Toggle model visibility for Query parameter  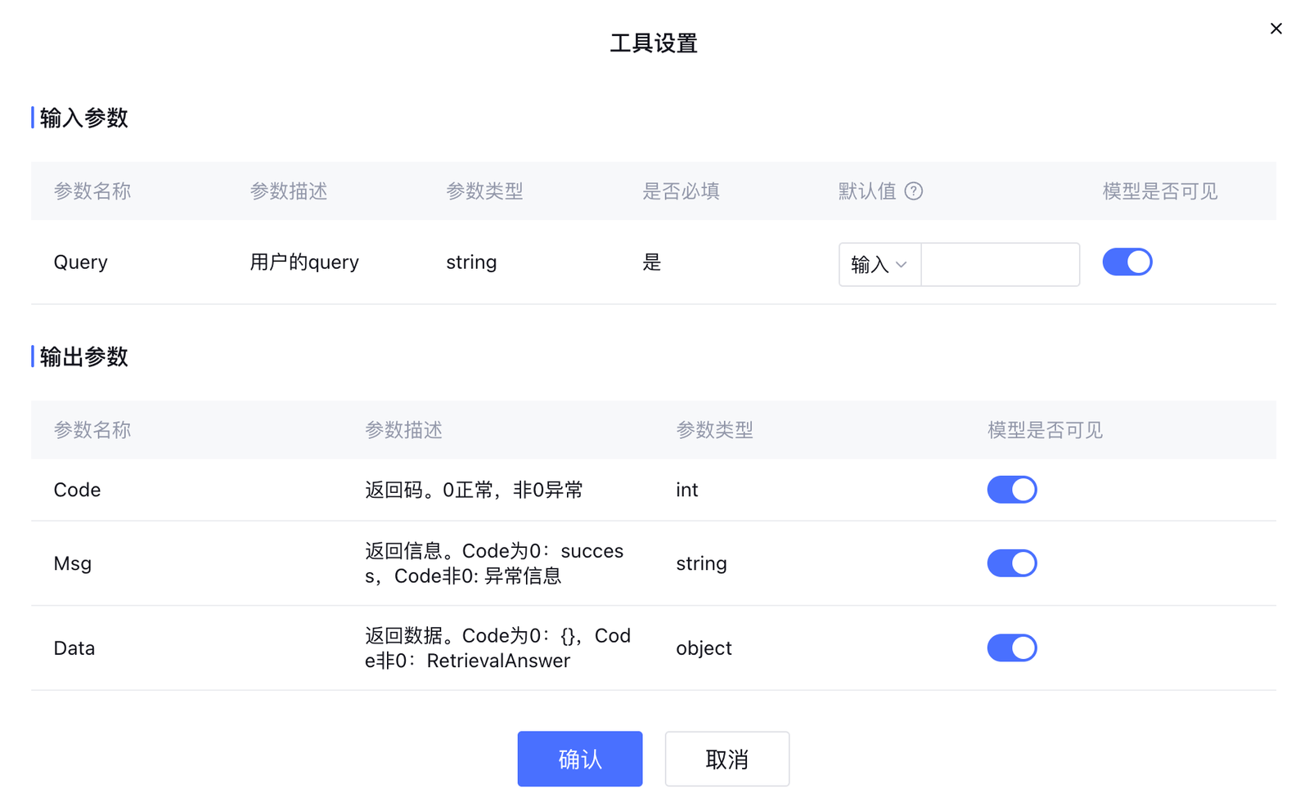[x=1127, y=262]
